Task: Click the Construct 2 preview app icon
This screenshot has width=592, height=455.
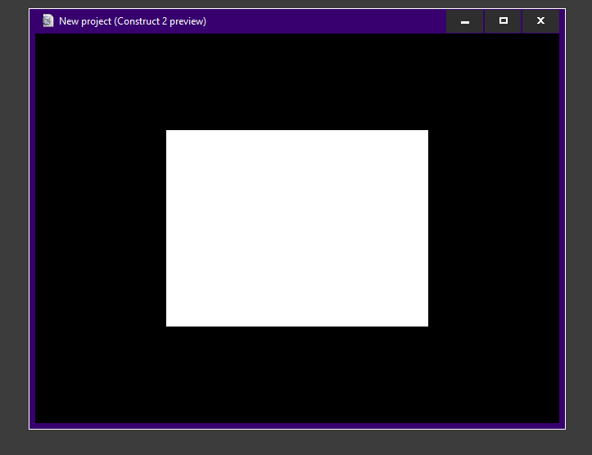Action: 48,20
